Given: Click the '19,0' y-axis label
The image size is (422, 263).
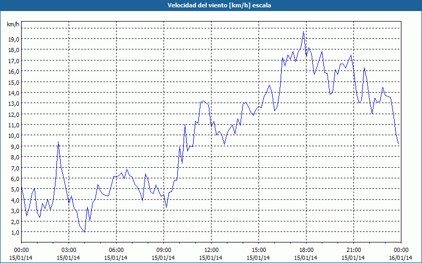Looking at the screenshot, I should pyautogui.click(x=14, y=39).
